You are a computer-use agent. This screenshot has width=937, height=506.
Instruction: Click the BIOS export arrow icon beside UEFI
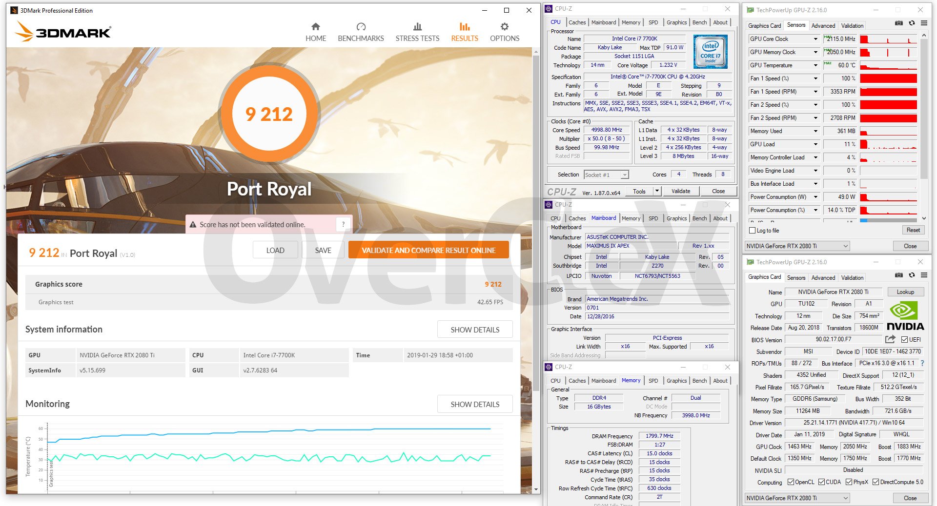point(890,339)
